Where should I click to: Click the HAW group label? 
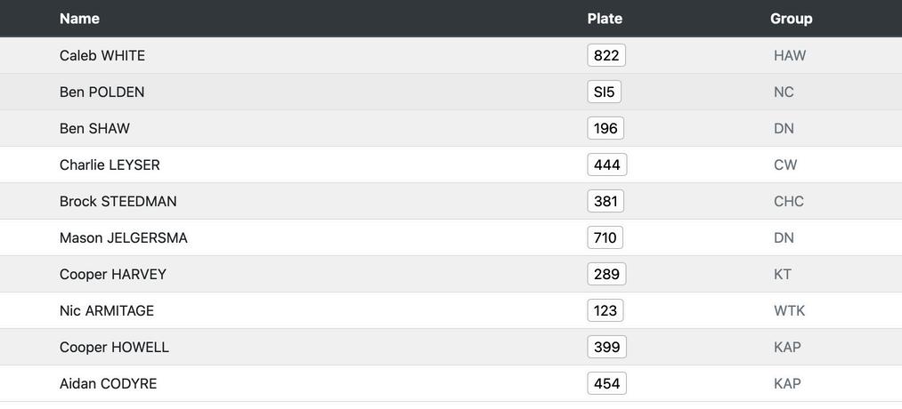790,55
